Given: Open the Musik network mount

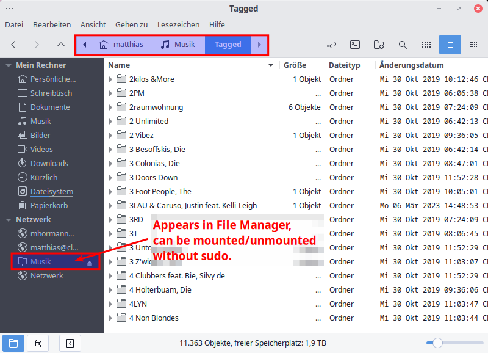Looking at the screenshot, I should coord(41,262).
